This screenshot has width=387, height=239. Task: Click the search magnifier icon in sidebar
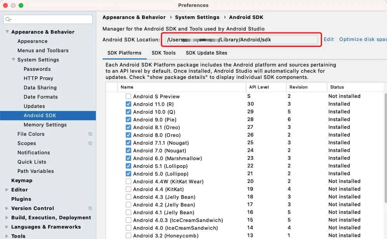point(8,19)
